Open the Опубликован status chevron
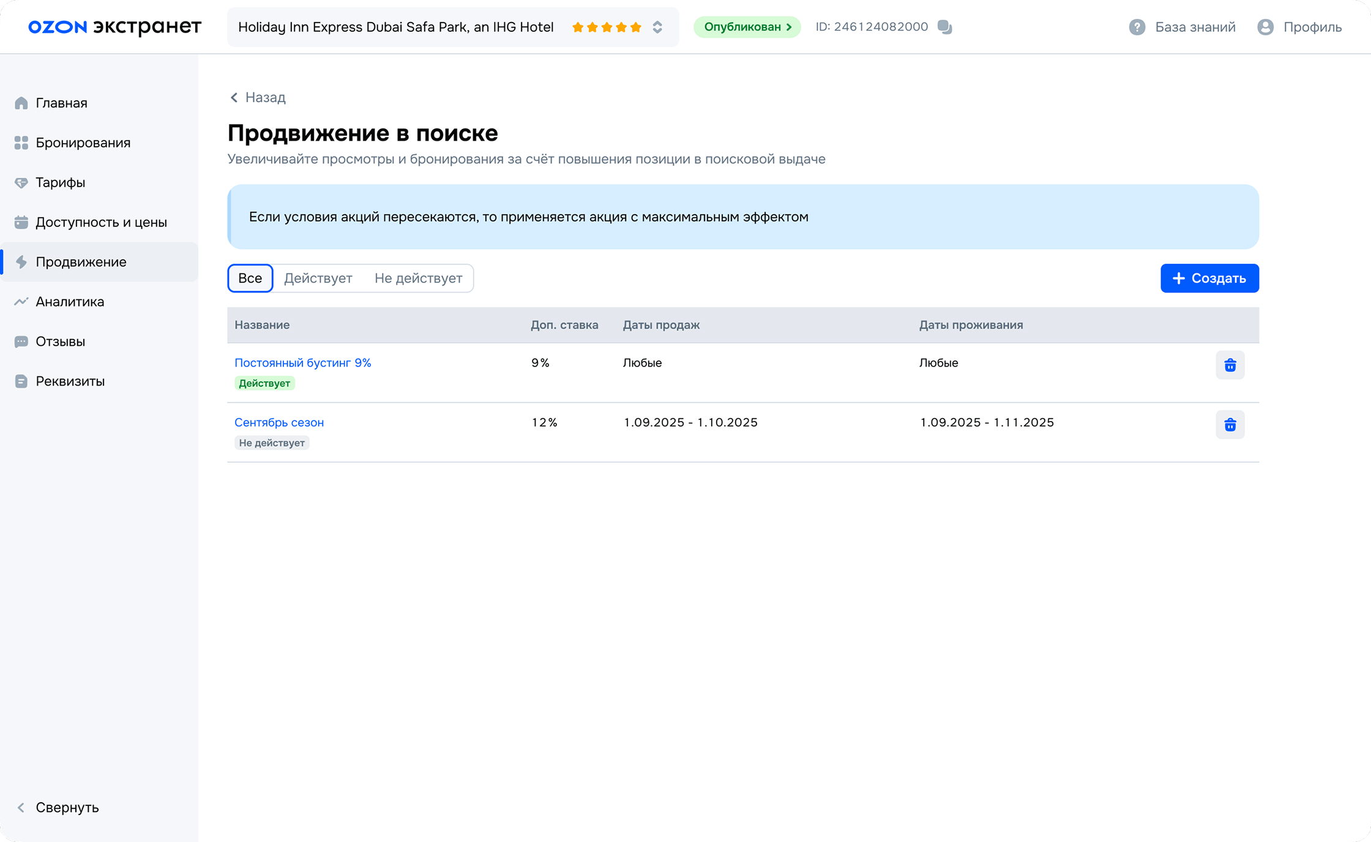The image size is (1371, 842). click(789, 27)
